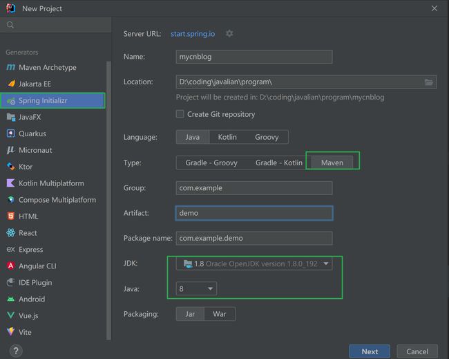This screenshot has height=359, width=449.
Task: Click the Compose Multiplatform icon
Action: pos(11,200)
